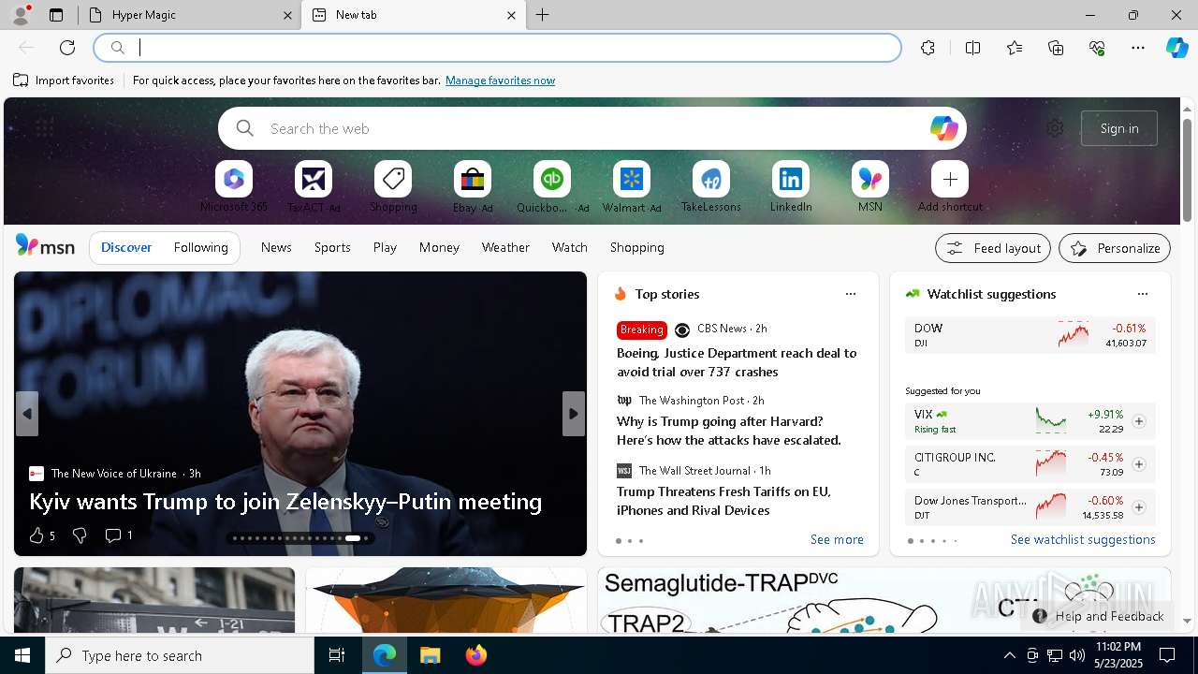Open Collections icon in toolbar
This screenshot has width=1198, height=674.
coord(1056,48)
